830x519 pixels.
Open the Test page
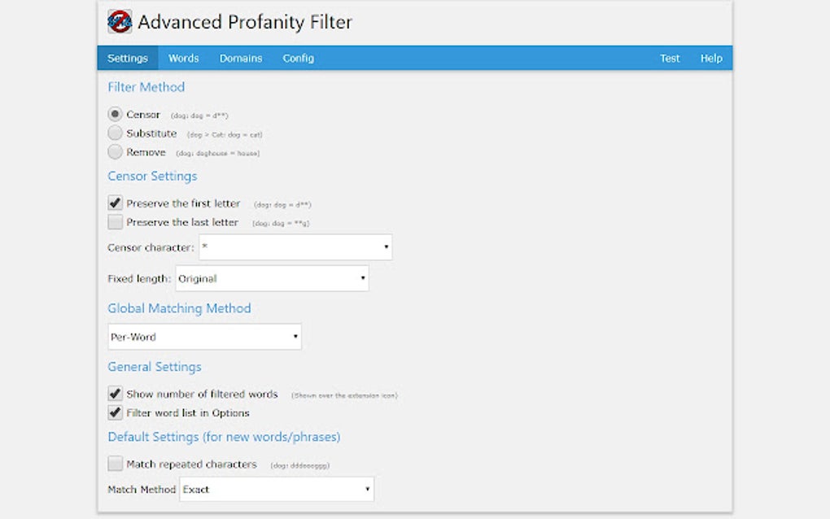[x=670, y=58]
